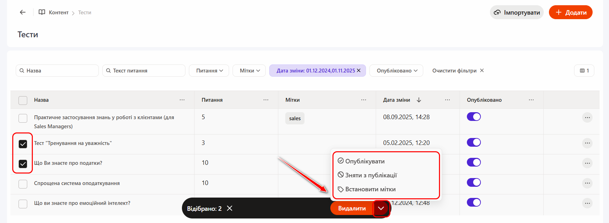Select Встановити мітки in the actions menu
The width and height of the screenshot is (609, 223).
coord(370,189)
